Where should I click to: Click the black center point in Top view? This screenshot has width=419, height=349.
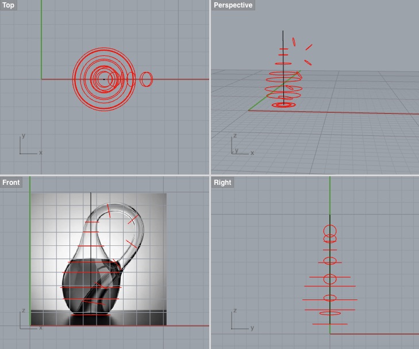click(104, 79)
